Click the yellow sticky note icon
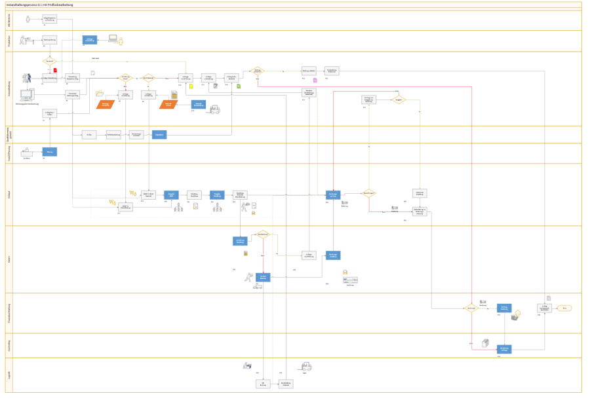 point(191,86)
